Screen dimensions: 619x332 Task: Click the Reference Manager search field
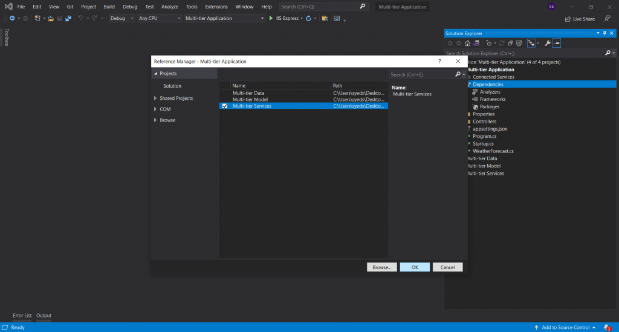coord(421,74)
